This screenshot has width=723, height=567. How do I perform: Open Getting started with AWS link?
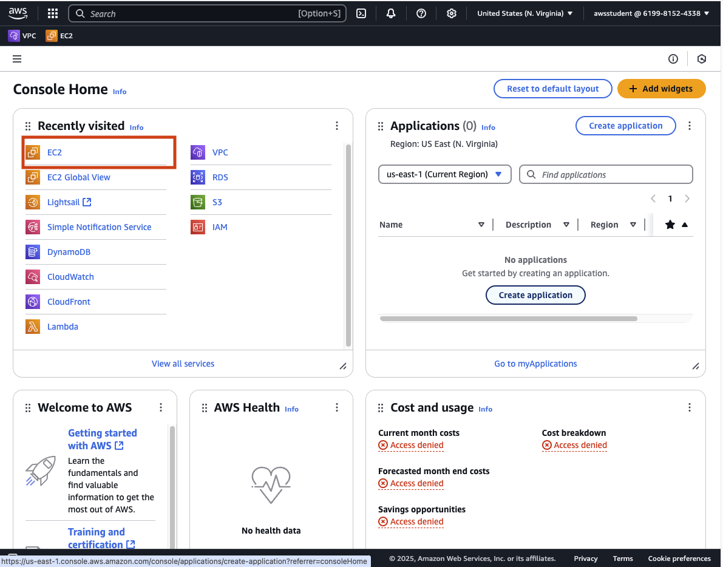(103, 440)
